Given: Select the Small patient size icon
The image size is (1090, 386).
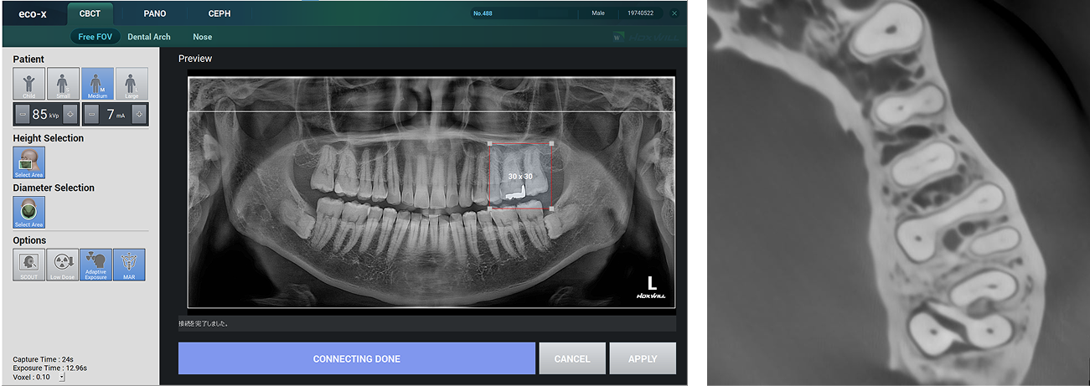Looking at the screenshot, I should tap(63, 85).
